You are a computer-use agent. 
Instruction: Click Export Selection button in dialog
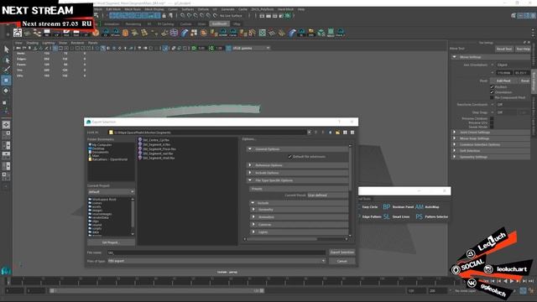(x=341, y=253)
